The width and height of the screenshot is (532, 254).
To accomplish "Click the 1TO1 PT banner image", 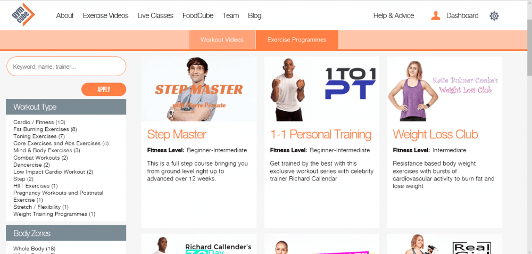I will tap(322, 89).
